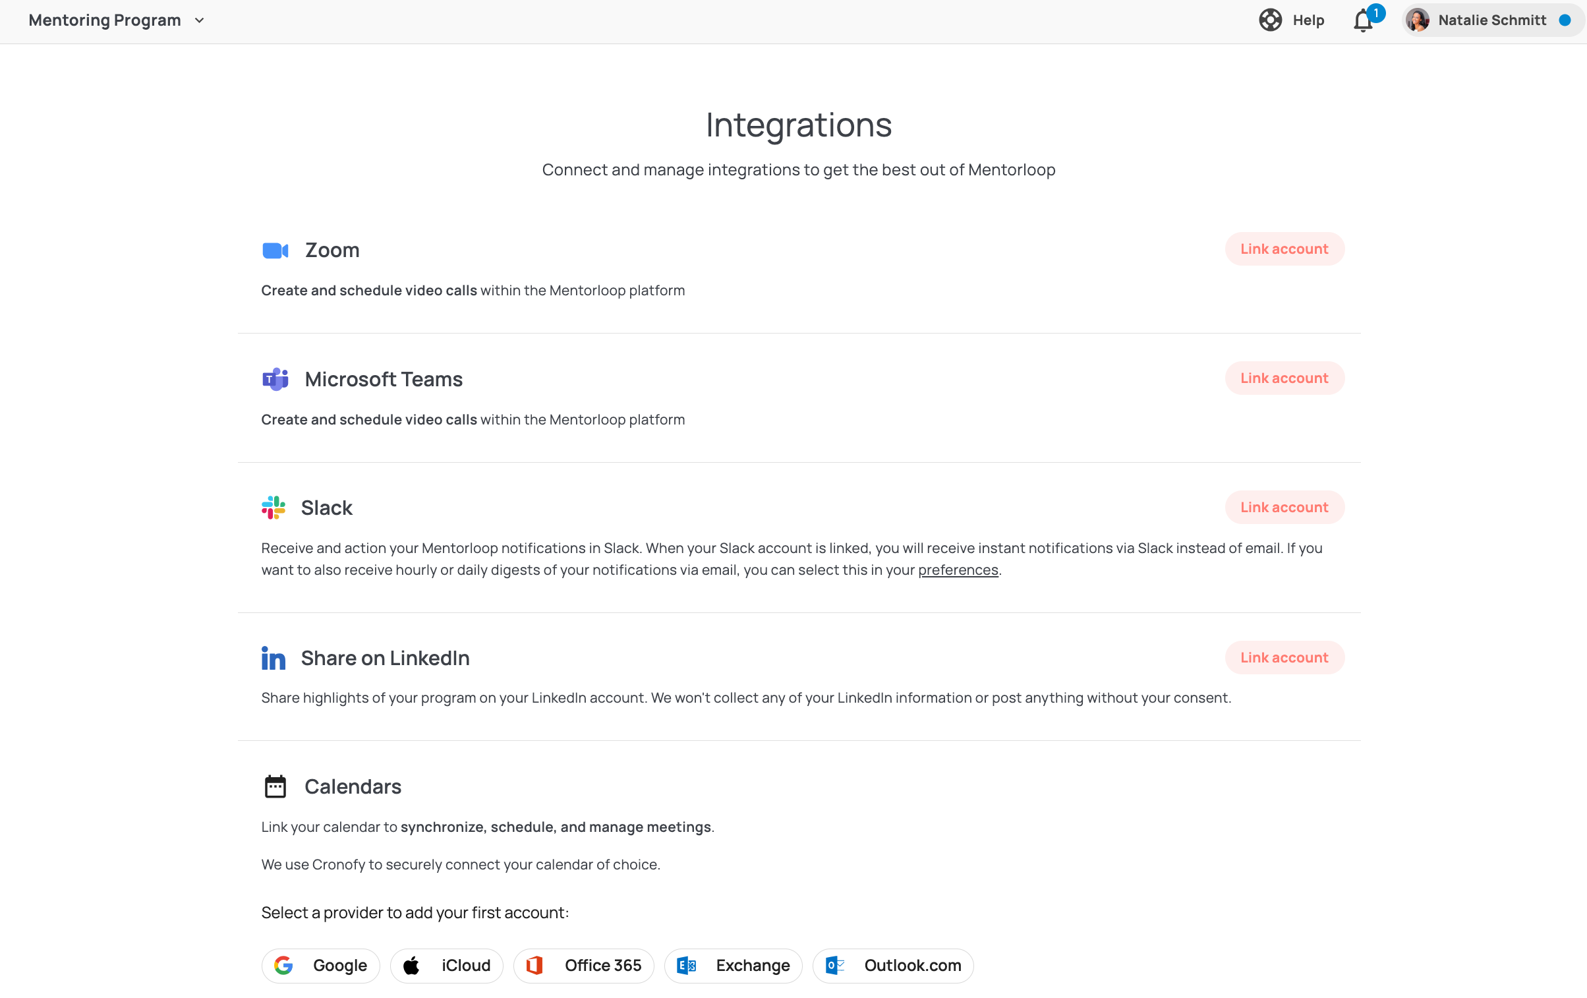
Task: Select the Office 365 calendar provider
Action: (x=583, y=965)
